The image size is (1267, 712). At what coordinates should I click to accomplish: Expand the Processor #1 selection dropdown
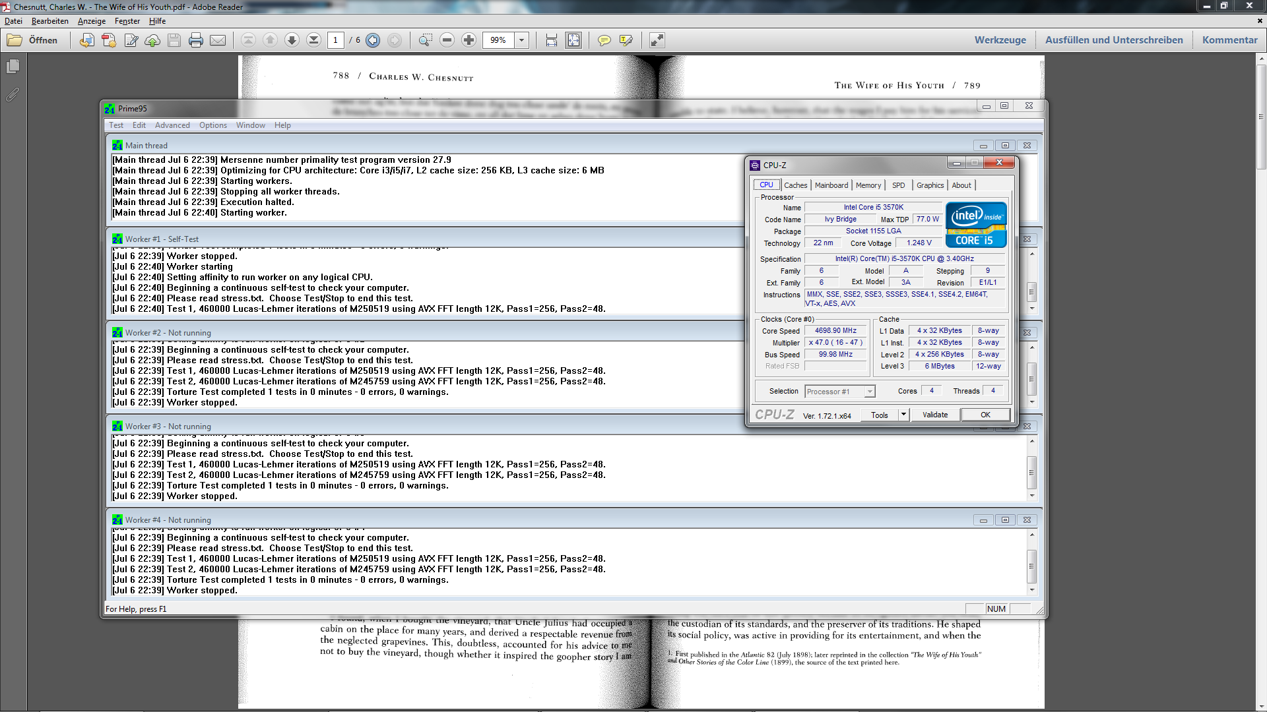coord(870,392)
